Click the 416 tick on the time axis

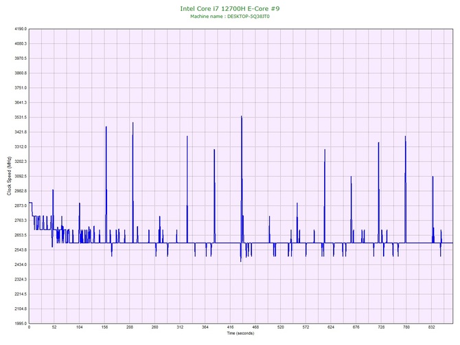point(230,327)
